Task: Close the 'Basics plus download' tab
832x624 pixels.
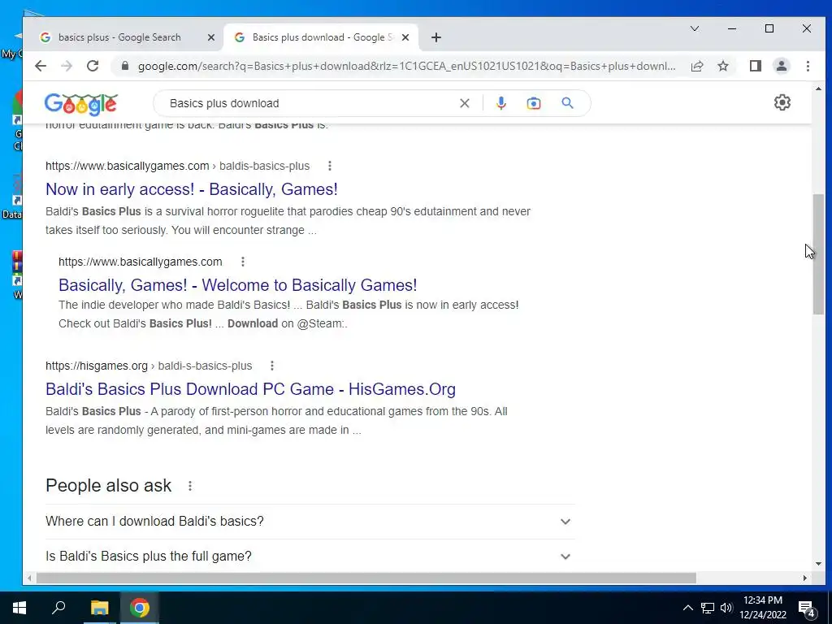Action: (405, 37)
